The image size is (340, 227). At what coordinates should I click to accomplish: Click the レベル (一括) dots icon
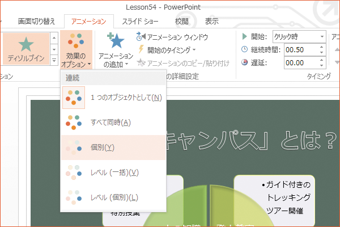point(74,173)
